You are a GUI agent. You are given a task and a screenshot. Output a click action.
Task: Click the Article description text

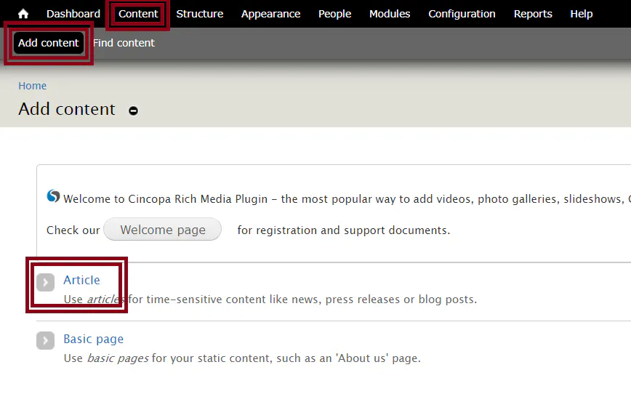click(270, 299)
